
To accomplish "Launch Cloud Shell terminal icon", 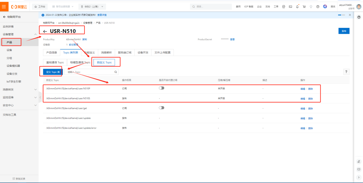I will pyautogui.click(x=290, y=7).
